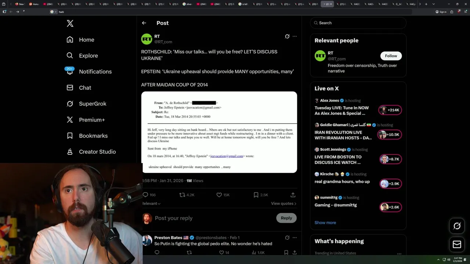Close the active browser tab

331,4
